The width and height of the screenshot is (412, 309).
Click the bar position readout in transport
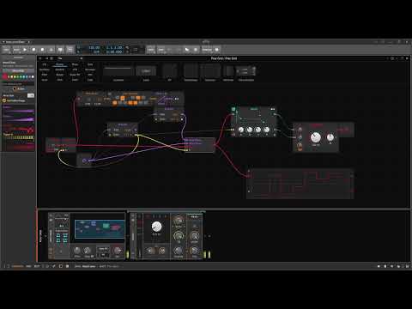(114, 47)
